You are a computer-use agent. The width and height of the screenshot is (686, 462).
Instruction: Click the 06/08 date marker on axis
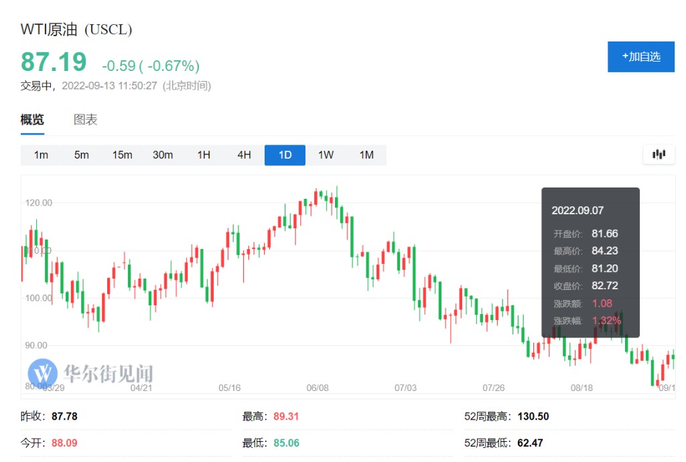[318, 388]
